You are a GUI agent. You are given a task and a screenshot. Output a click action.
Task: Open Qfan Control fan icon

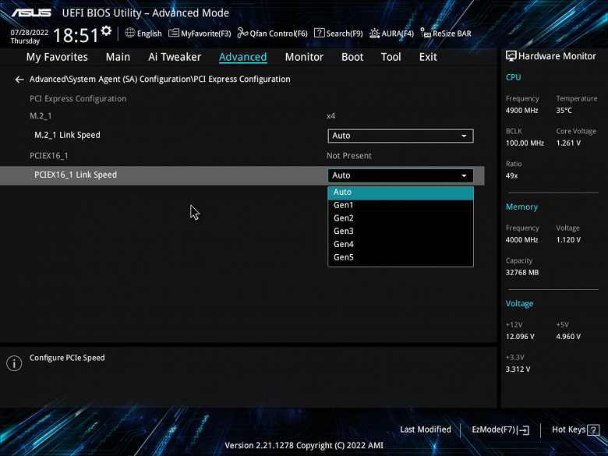(242, 33)
